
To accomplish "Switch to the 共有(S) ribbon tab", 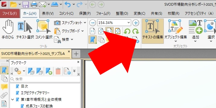I will point(157,13).
